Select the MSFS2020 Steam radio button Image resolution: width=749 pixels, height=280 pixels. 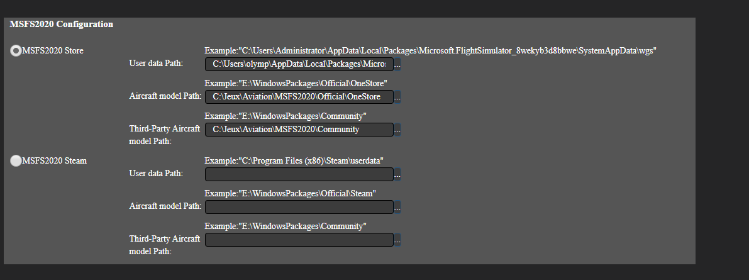16,161
